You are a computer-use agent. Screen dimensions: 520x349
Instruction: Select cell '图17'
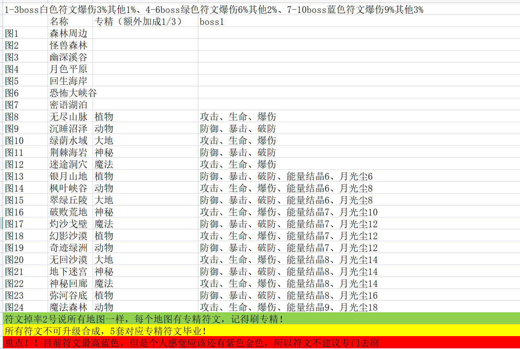pyautogui.click(x=26, y=223)
